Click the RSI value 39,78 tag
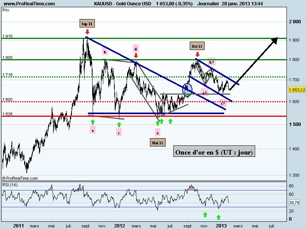 click(294, 203)
